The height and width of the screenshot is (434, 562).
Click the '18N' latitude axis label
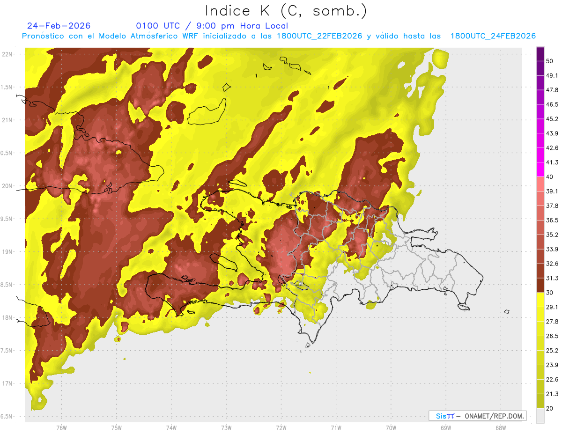[8, 317]
